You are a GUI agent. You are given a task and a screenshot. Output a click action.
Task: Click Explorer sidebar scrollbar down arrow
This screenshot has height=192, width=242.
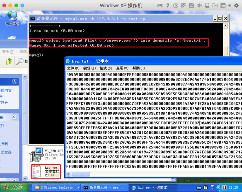coord(25,178)
